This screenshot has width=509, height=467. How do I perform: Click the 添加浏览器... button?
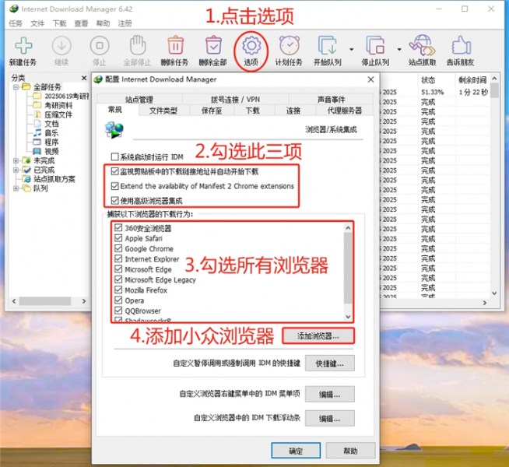pyautogui.click(x=318, y=336)
